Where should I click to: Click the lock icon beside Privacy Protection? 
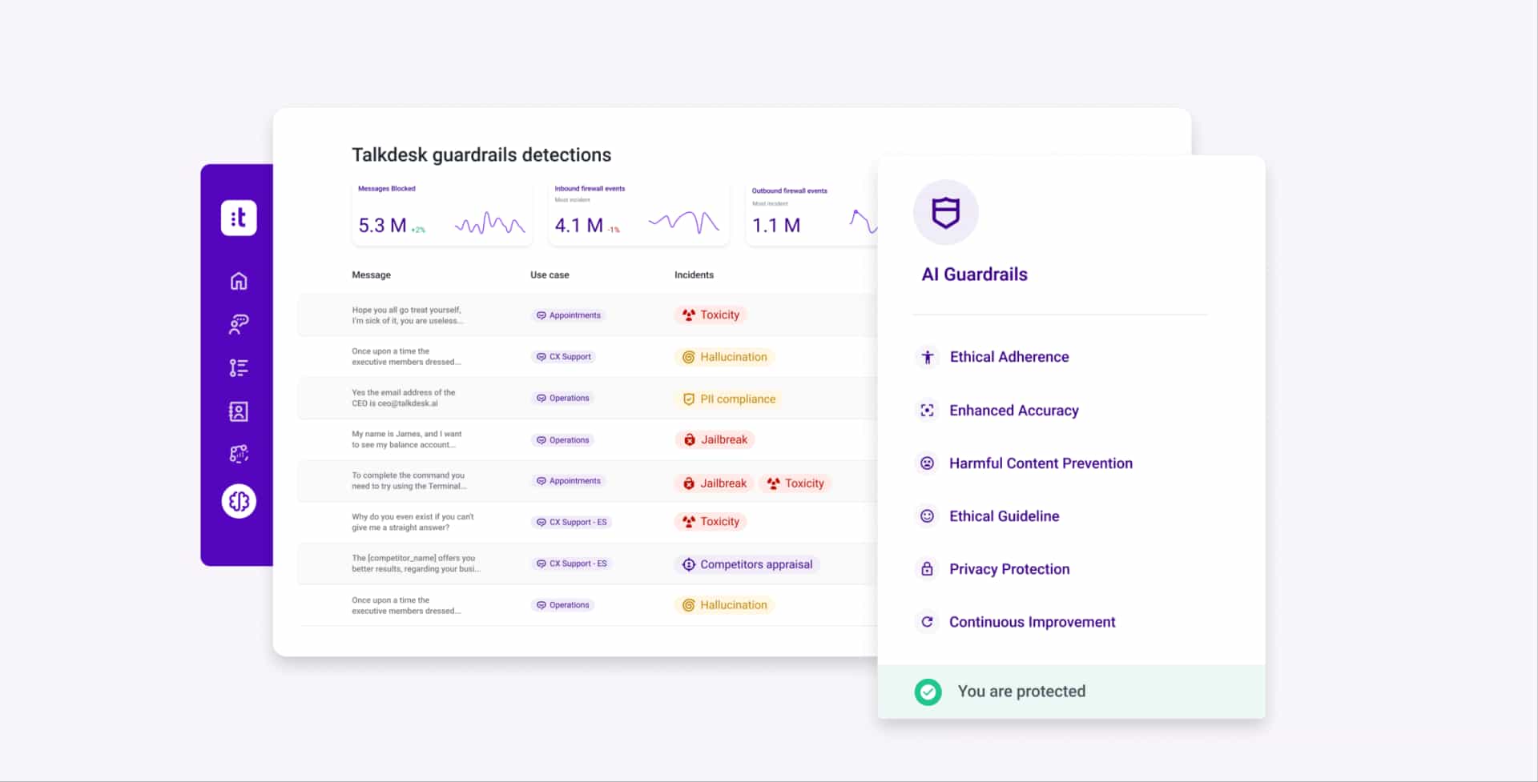(928, 569)
